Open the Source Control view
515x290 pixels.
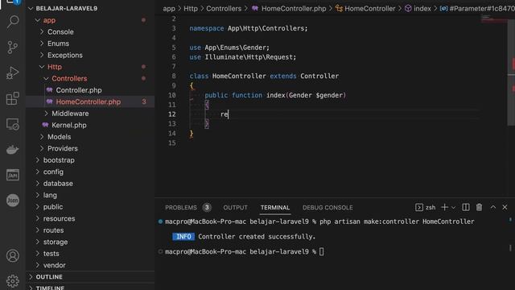tap(13, 48)
